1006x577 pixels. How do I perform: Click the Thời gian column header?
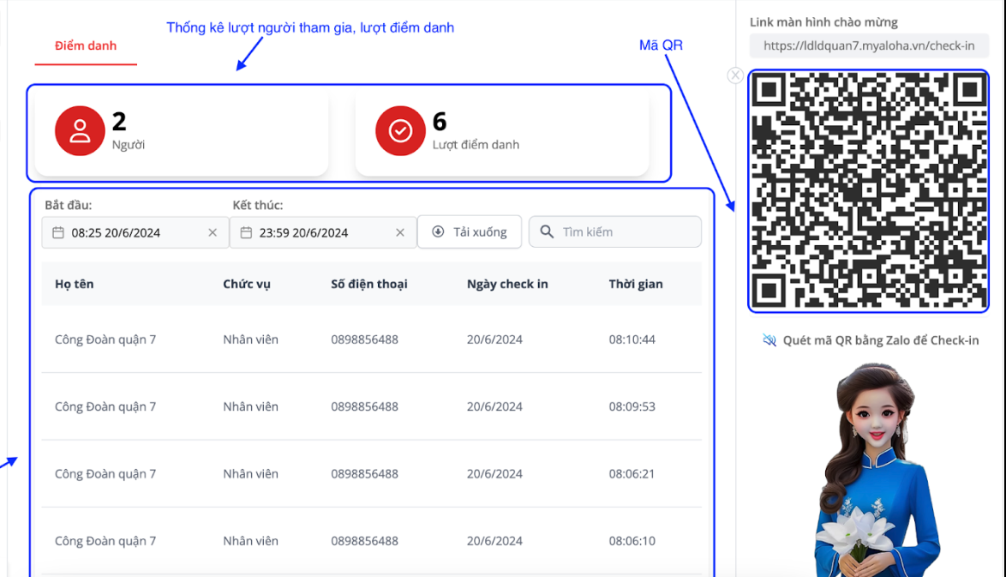click(x=635, y=284)
